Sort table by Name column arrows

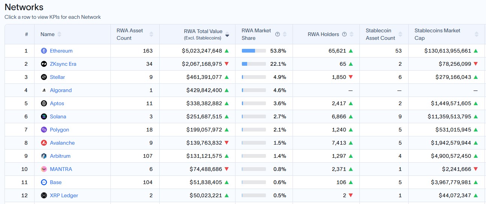click(59, 34)
